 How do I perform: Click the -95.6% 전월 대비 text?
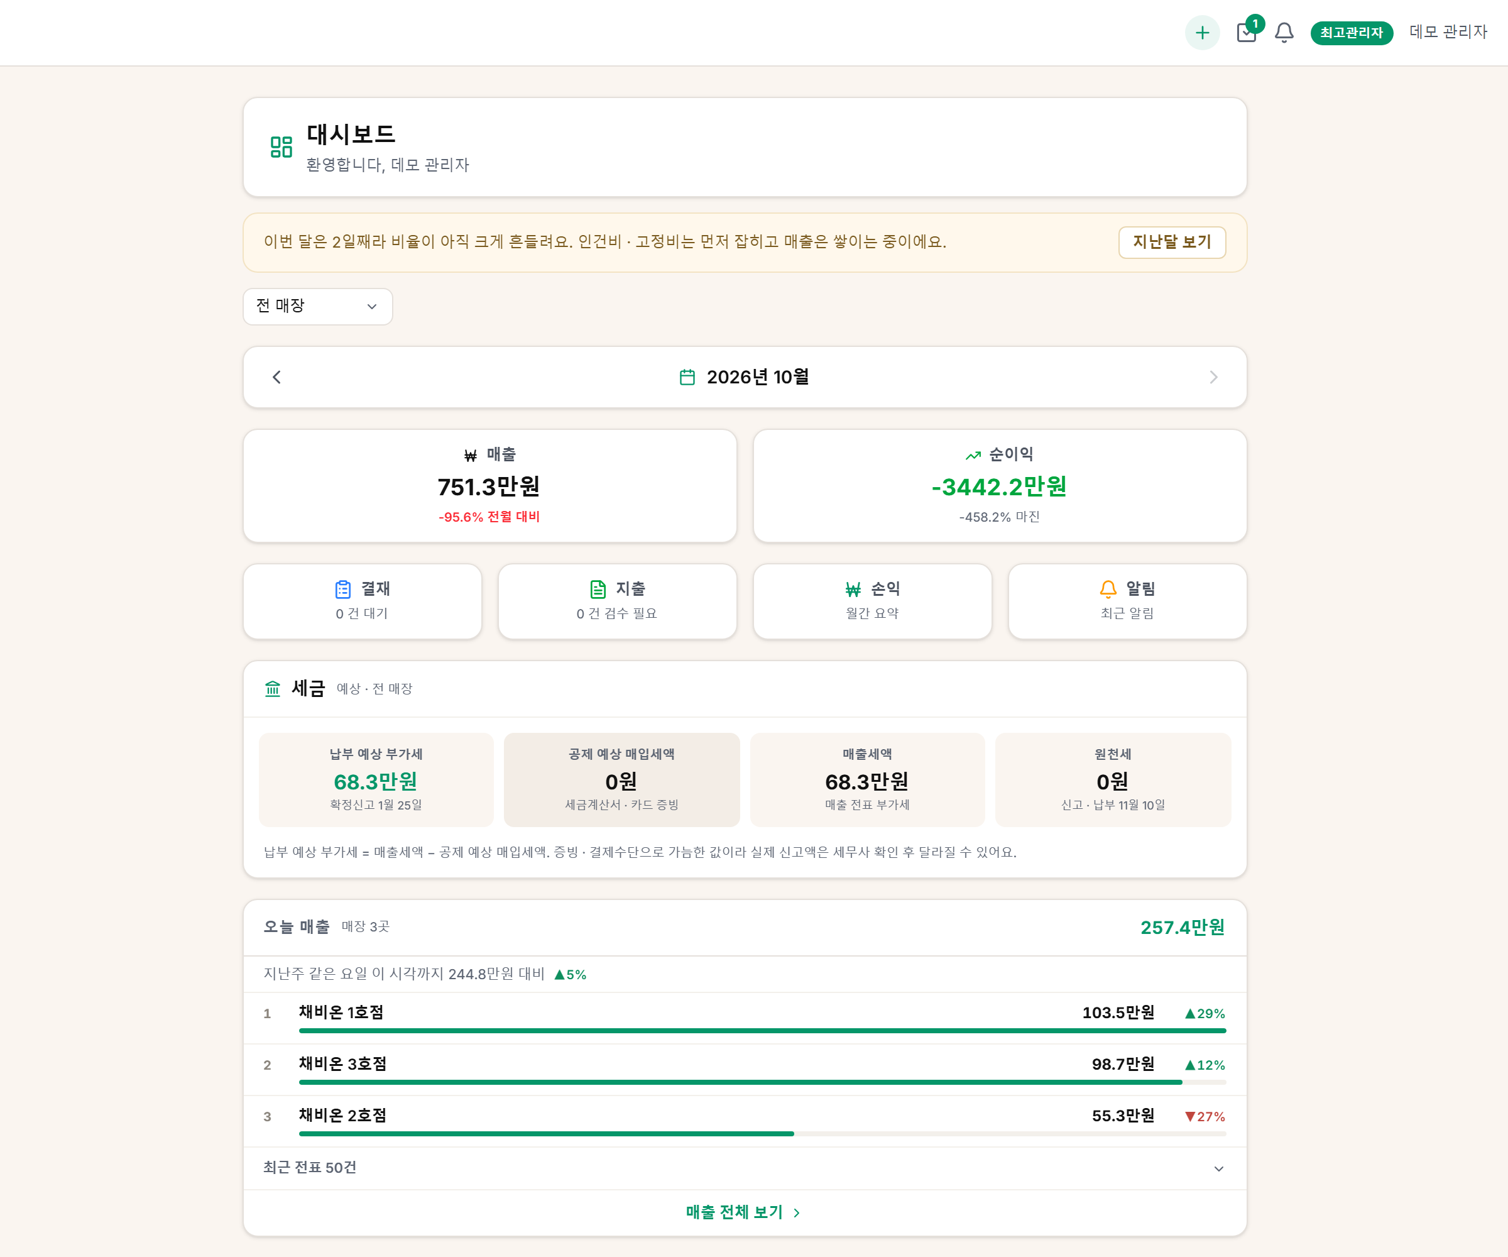[489, 517]
